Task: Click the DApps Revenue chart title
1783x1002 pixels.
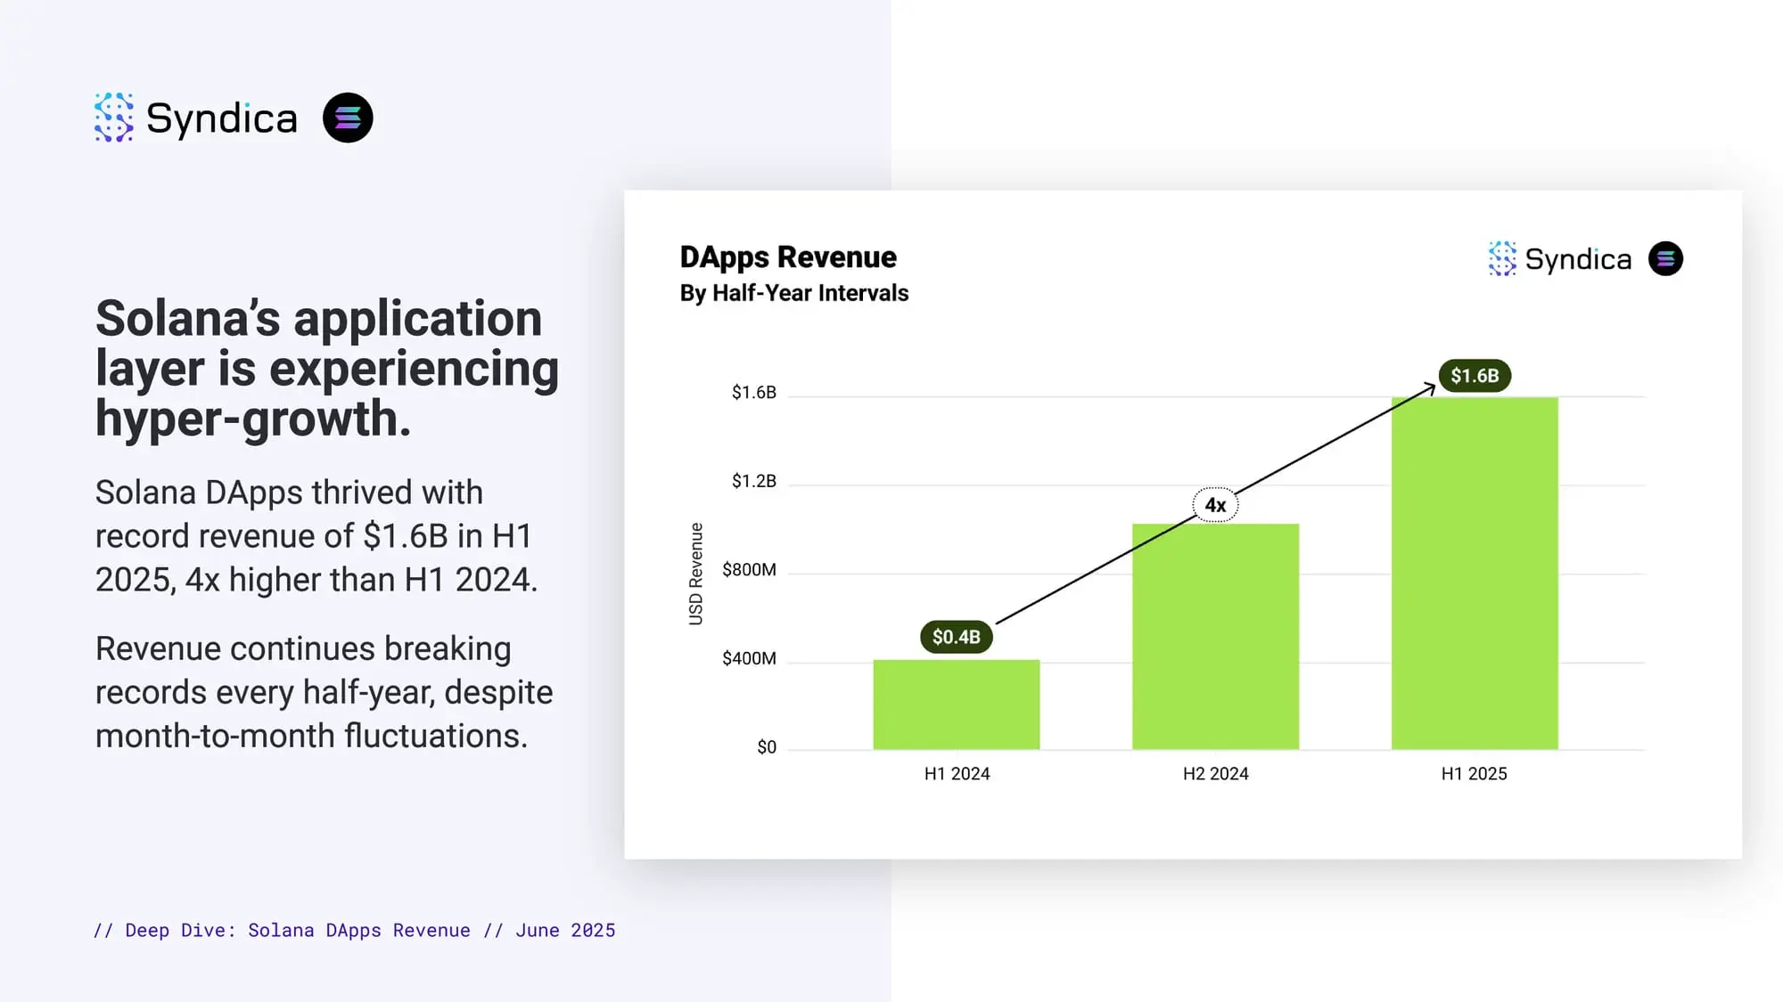Action: [788, 257]
